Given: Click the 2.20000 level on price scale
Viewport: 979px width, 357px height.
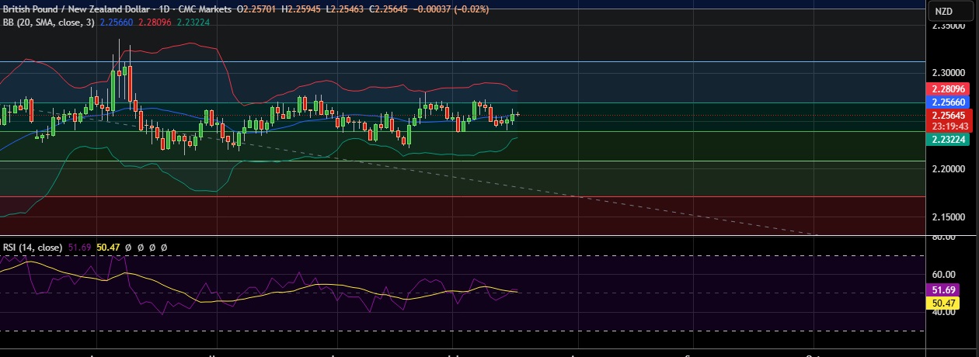Looking at the screenshot, I should pos(952,169).
